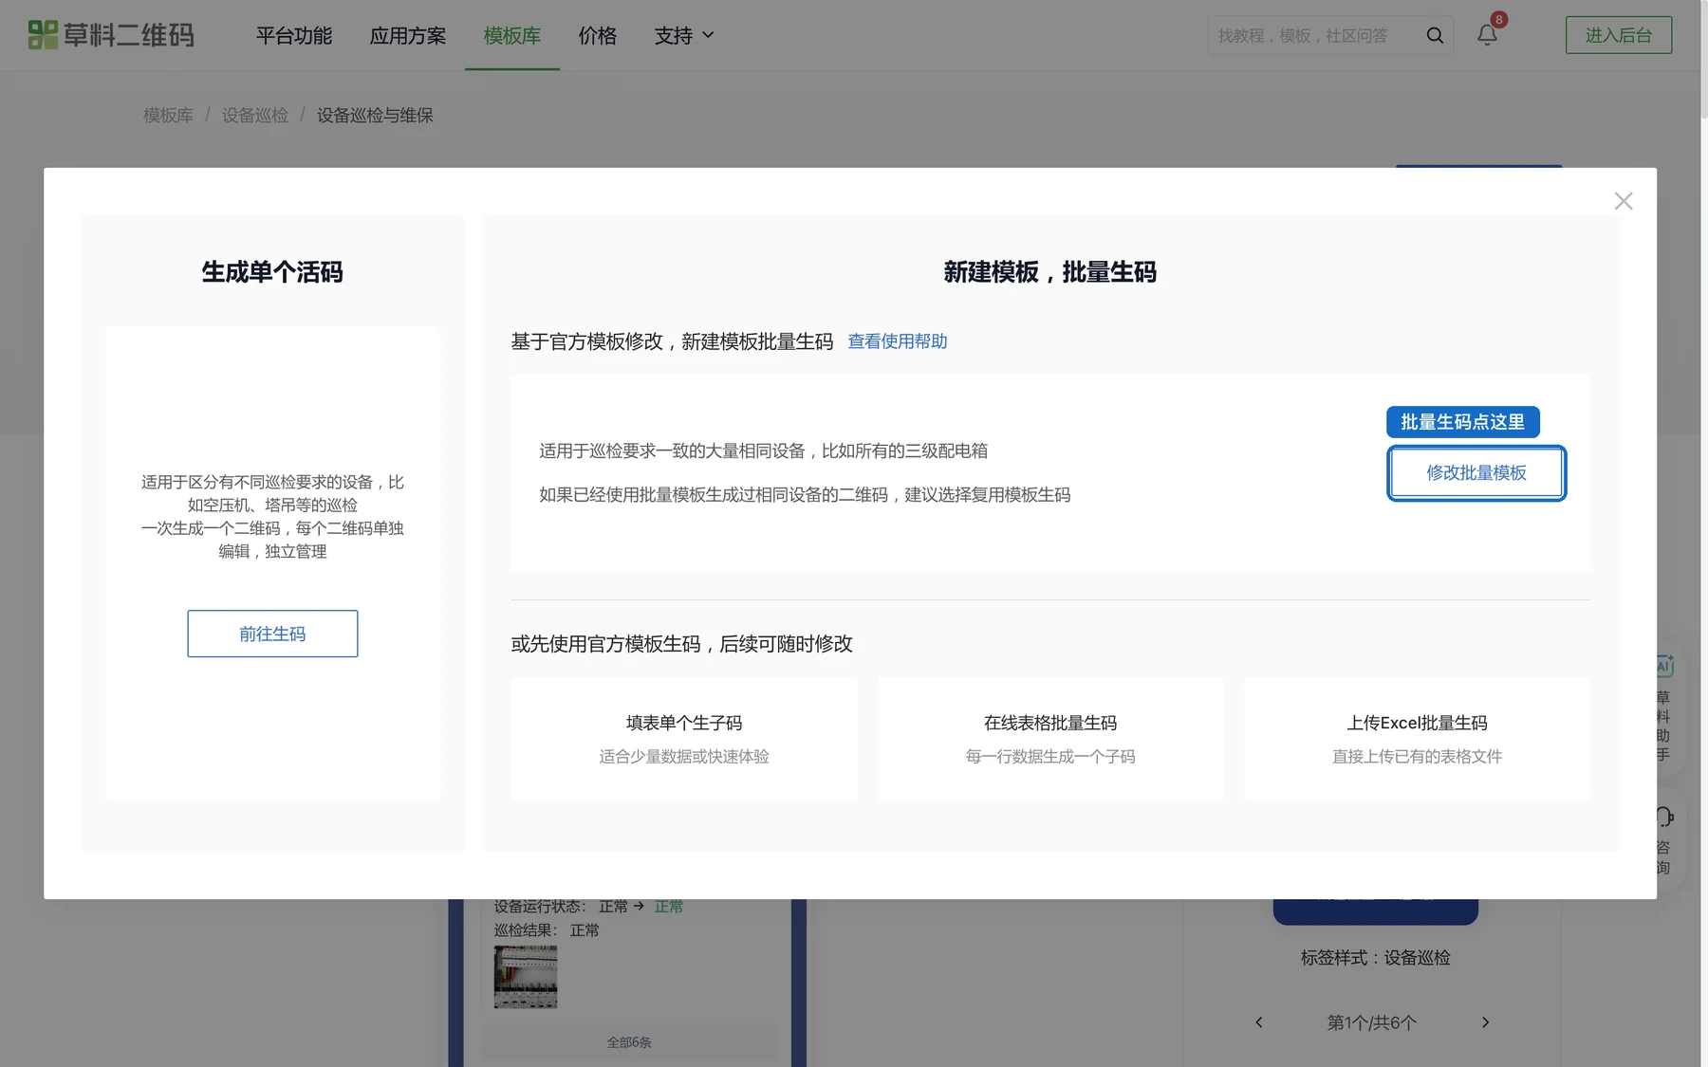Open 应用方案 in the top navigation
Viewport: 1708px width, 1067px height.
tap(408, 35)
